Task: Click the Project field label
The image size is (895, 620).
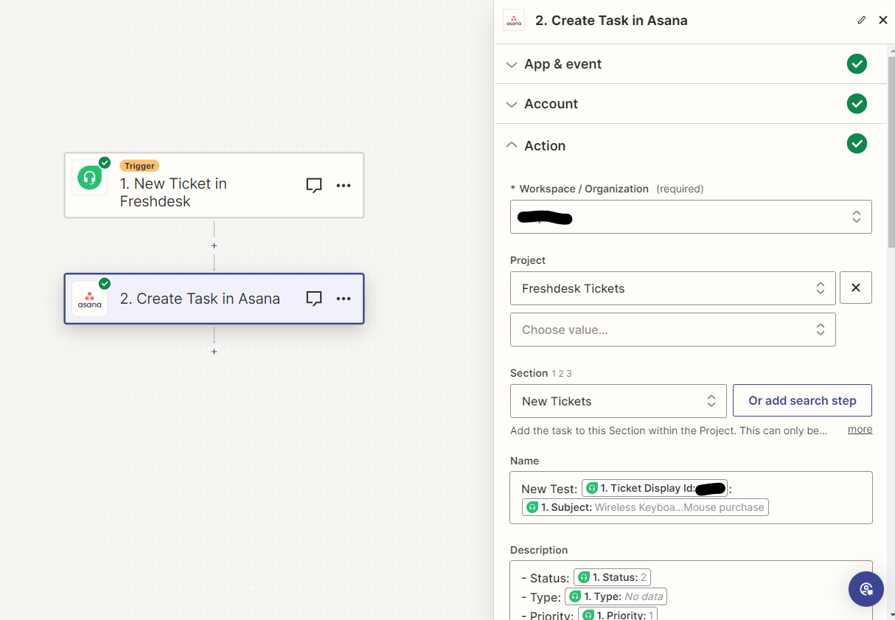Action: pos(528,260)
